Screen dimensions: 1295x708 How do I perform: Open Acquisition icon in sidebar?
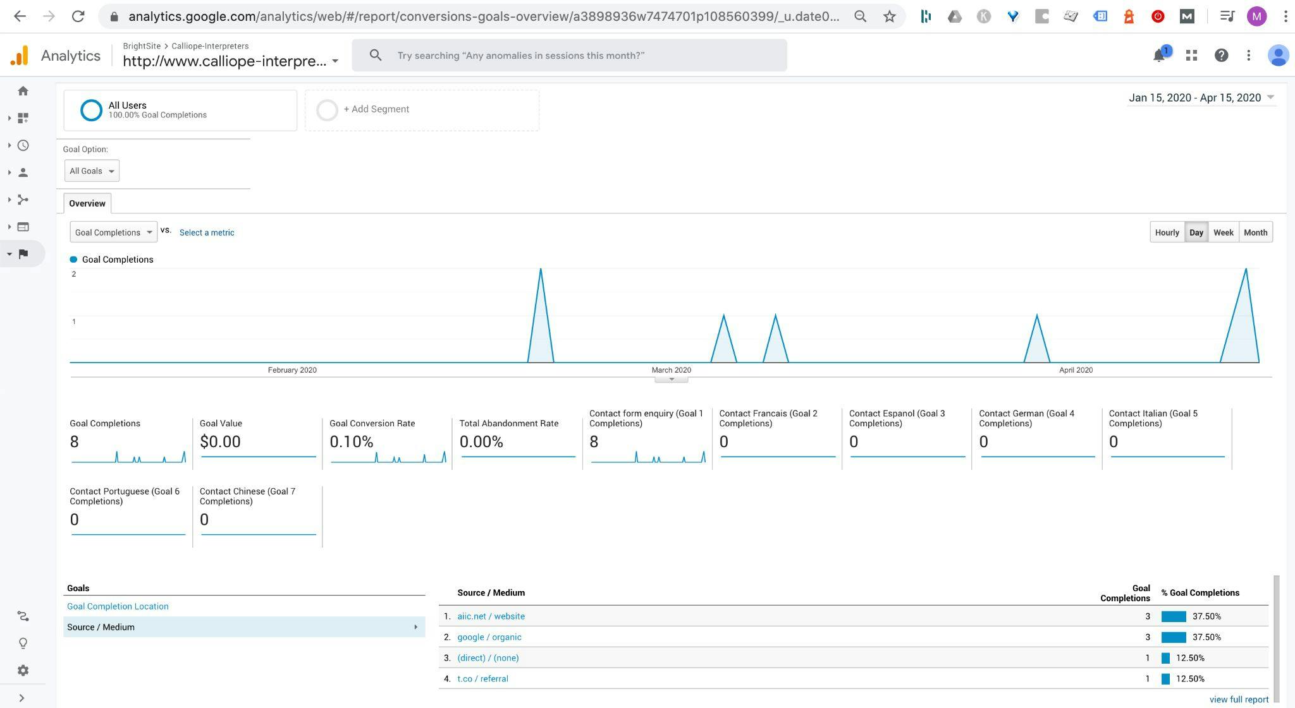(23, 200)
